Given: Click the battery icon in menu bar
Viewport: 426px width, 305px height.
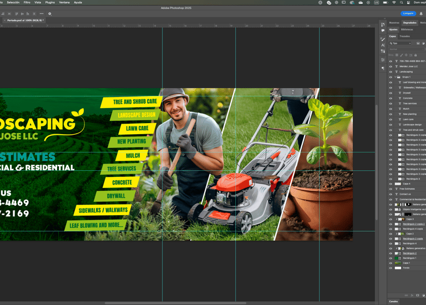Looking at the screenshot, I should point(386,2).
